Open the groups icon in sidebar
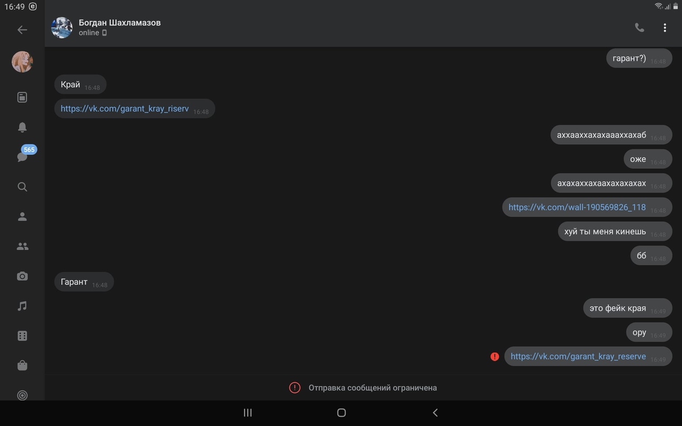The height and width of the screenshot is (426, 682). pyautogui.click(x=22, y=247)
